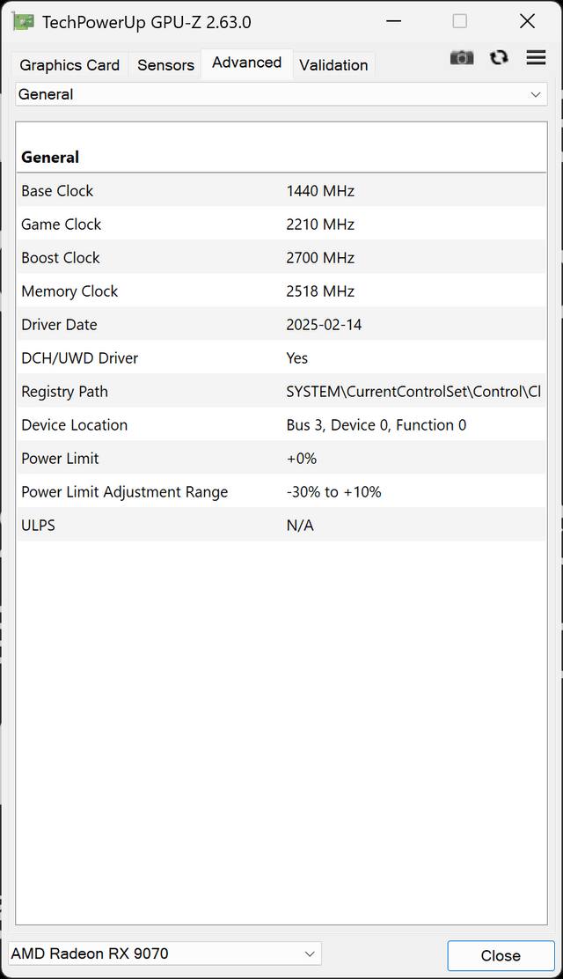Click the +0% power limit value
Screen dimensions: 563x979
(x=302, y=459)
